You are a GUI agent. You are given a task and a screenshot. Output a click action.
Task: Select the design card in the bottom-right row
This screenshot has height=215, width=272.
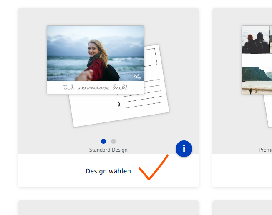(242, 208)
